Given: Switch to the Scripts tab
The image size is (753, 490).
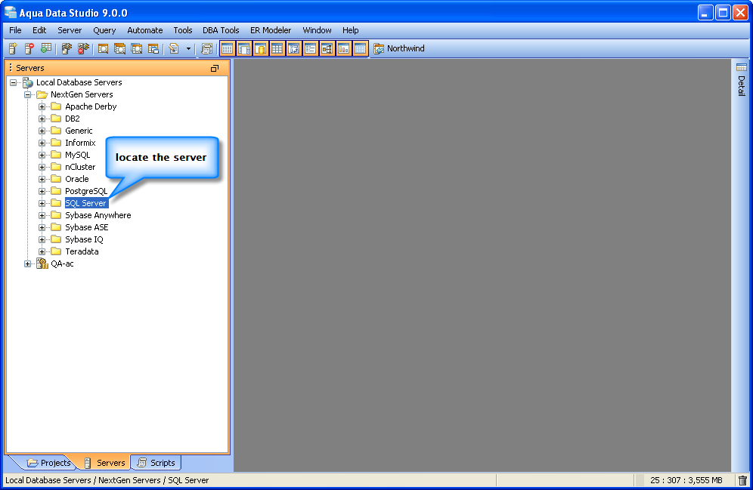Looking at the screenshot, I should click(156, 463).
